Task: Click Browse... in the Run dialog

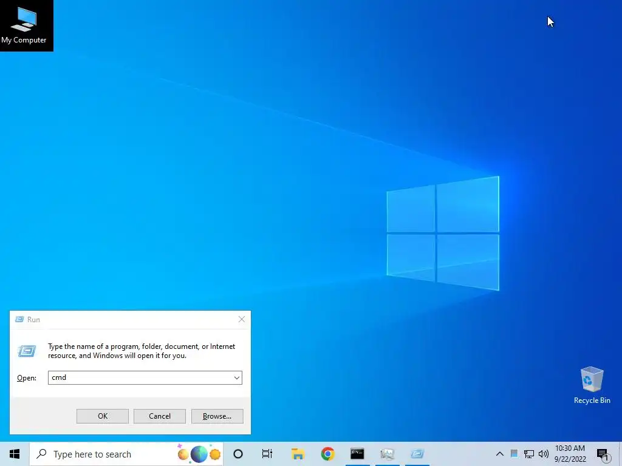Action: coord(217,416)
